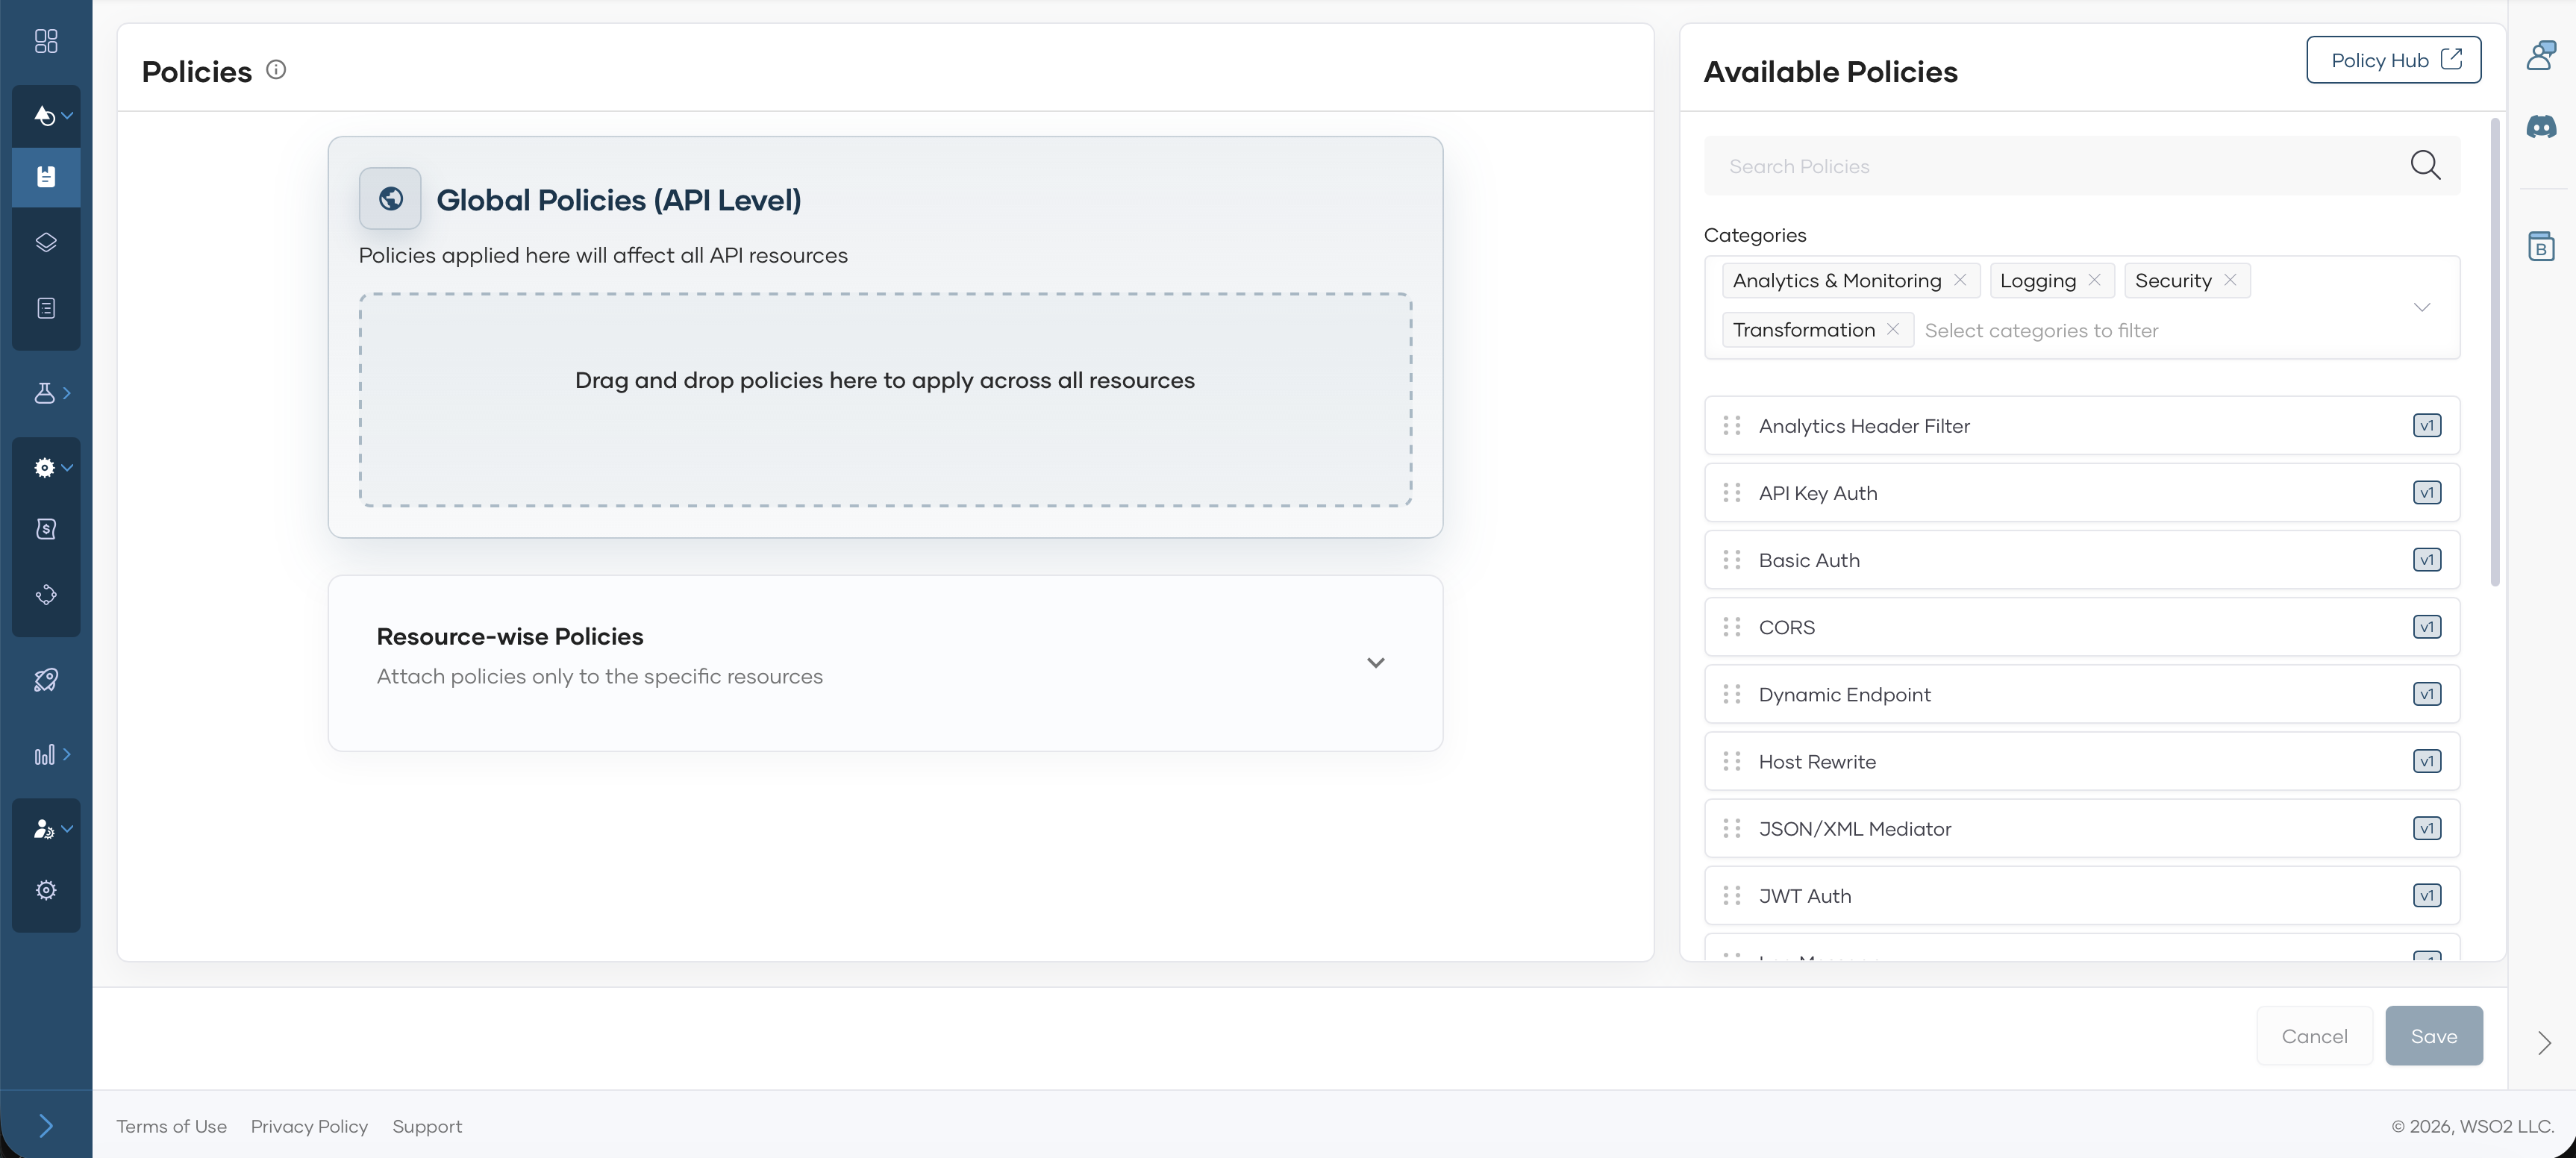The height and width of the screenshot is (1158, 2576).
Task: Open the categories filter dropdown chevron
Action: coord(2422,307)
